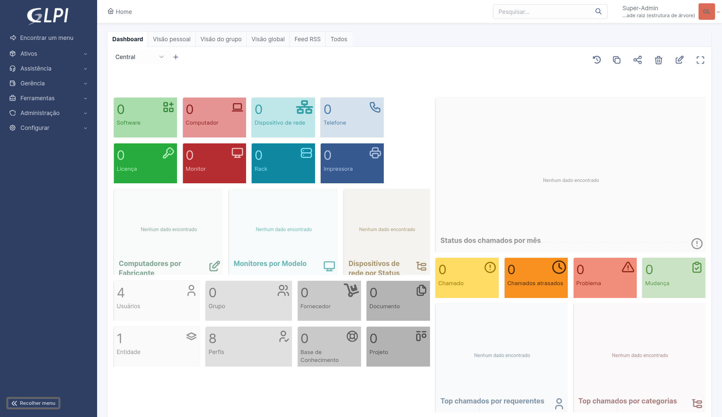
Task: Click the delete dashboard trash icon
Action: (658, 60)
